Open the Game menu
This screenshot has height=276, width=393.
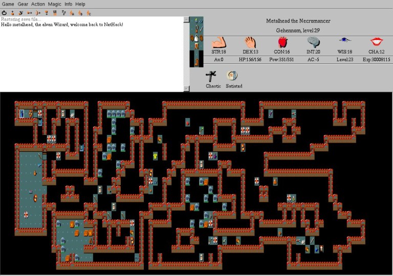coord(8,4)
